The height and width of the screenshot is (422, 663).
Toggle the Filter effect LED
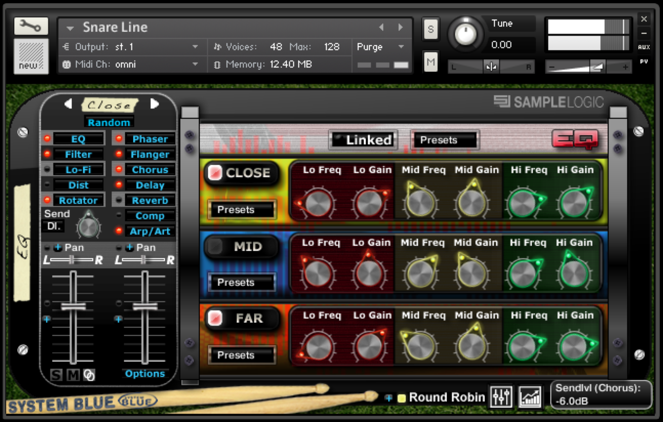click(x=47, y=154)
